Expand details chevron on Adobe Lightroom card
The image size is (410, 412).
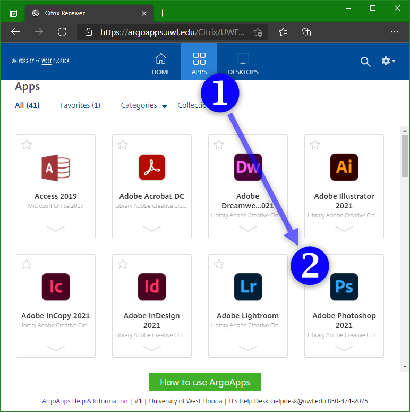click(248, 348)
